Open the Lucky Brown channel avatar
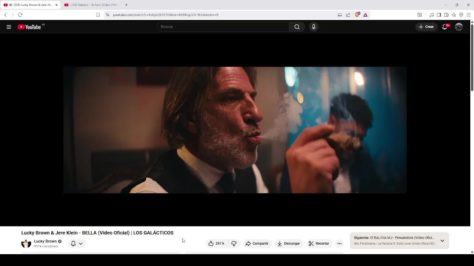The width and height of the screenshot is (474, 266). click(26, 243)
